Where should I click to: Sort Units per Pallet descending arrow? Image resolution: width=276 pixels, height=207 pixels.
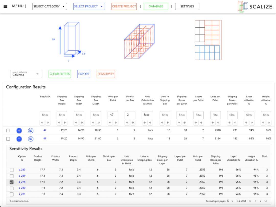[x=218, y=122]
